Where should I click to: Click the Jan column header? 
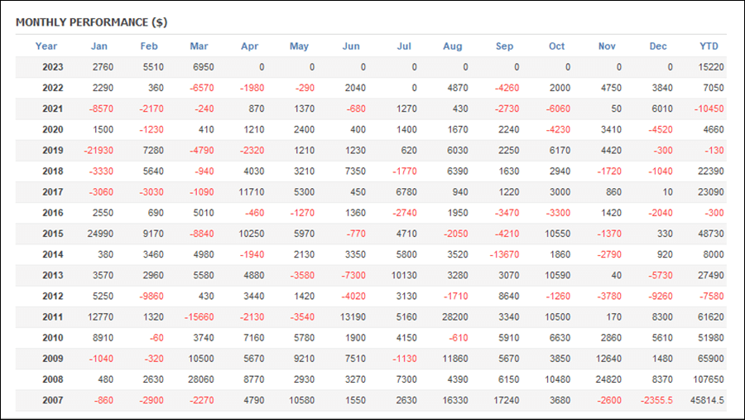tap(99, 46)
